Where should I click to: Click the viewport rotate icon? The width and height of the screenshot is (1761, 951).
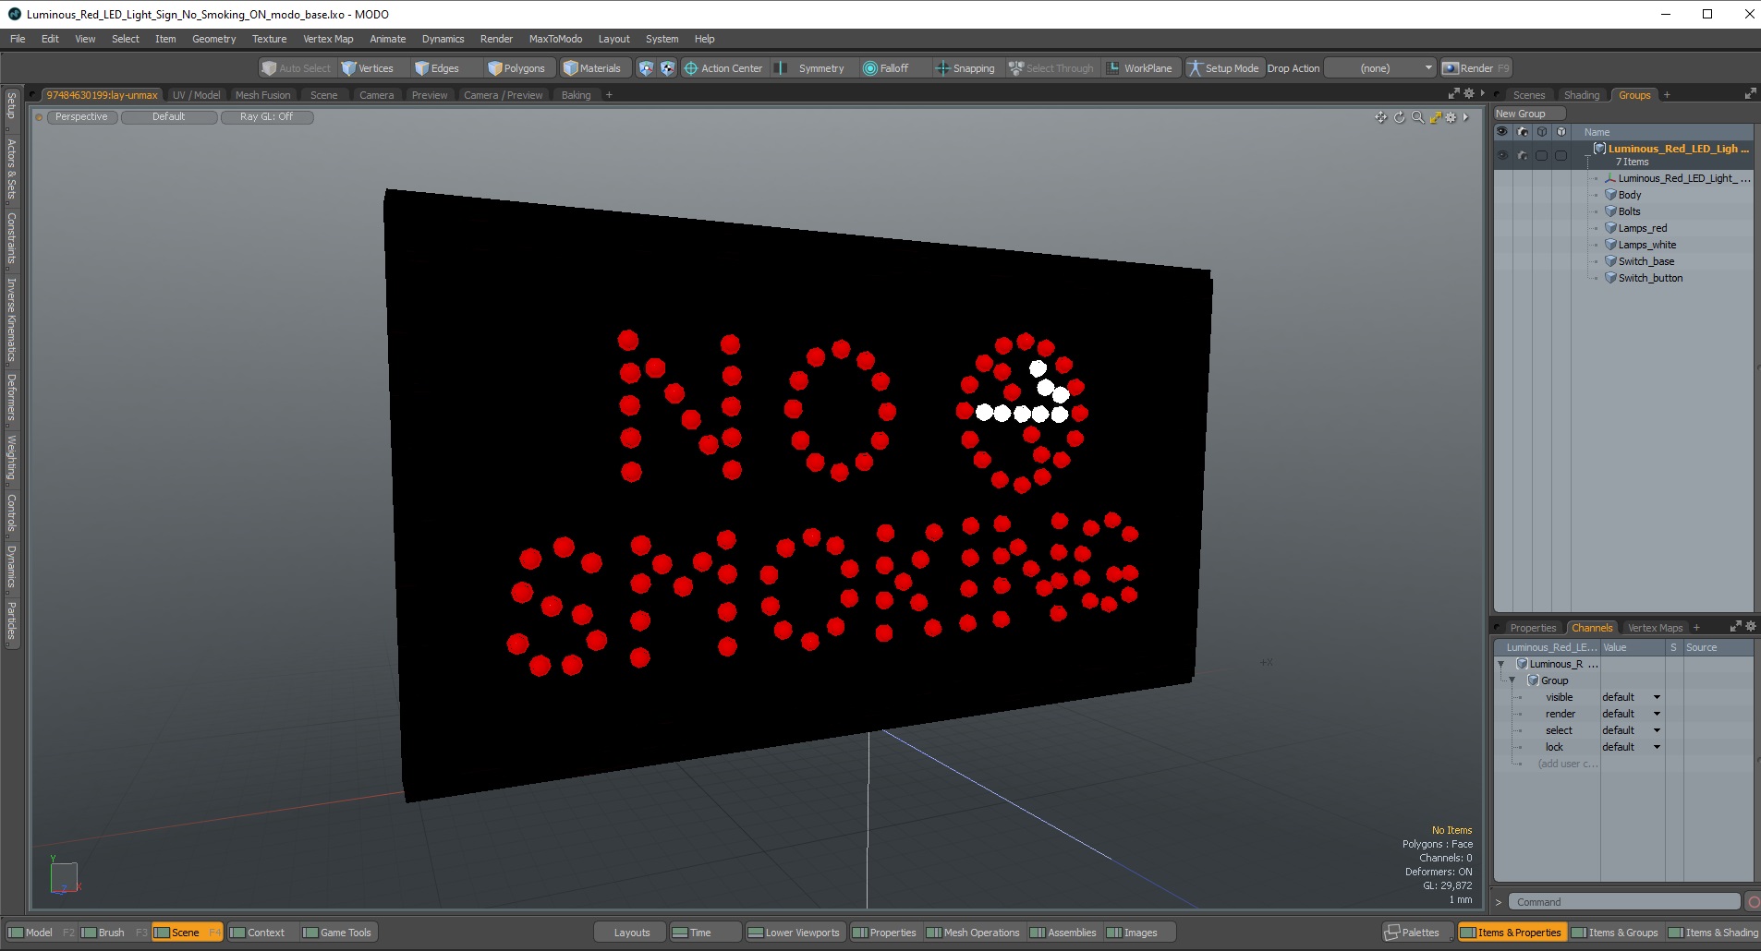point(1399,117)
